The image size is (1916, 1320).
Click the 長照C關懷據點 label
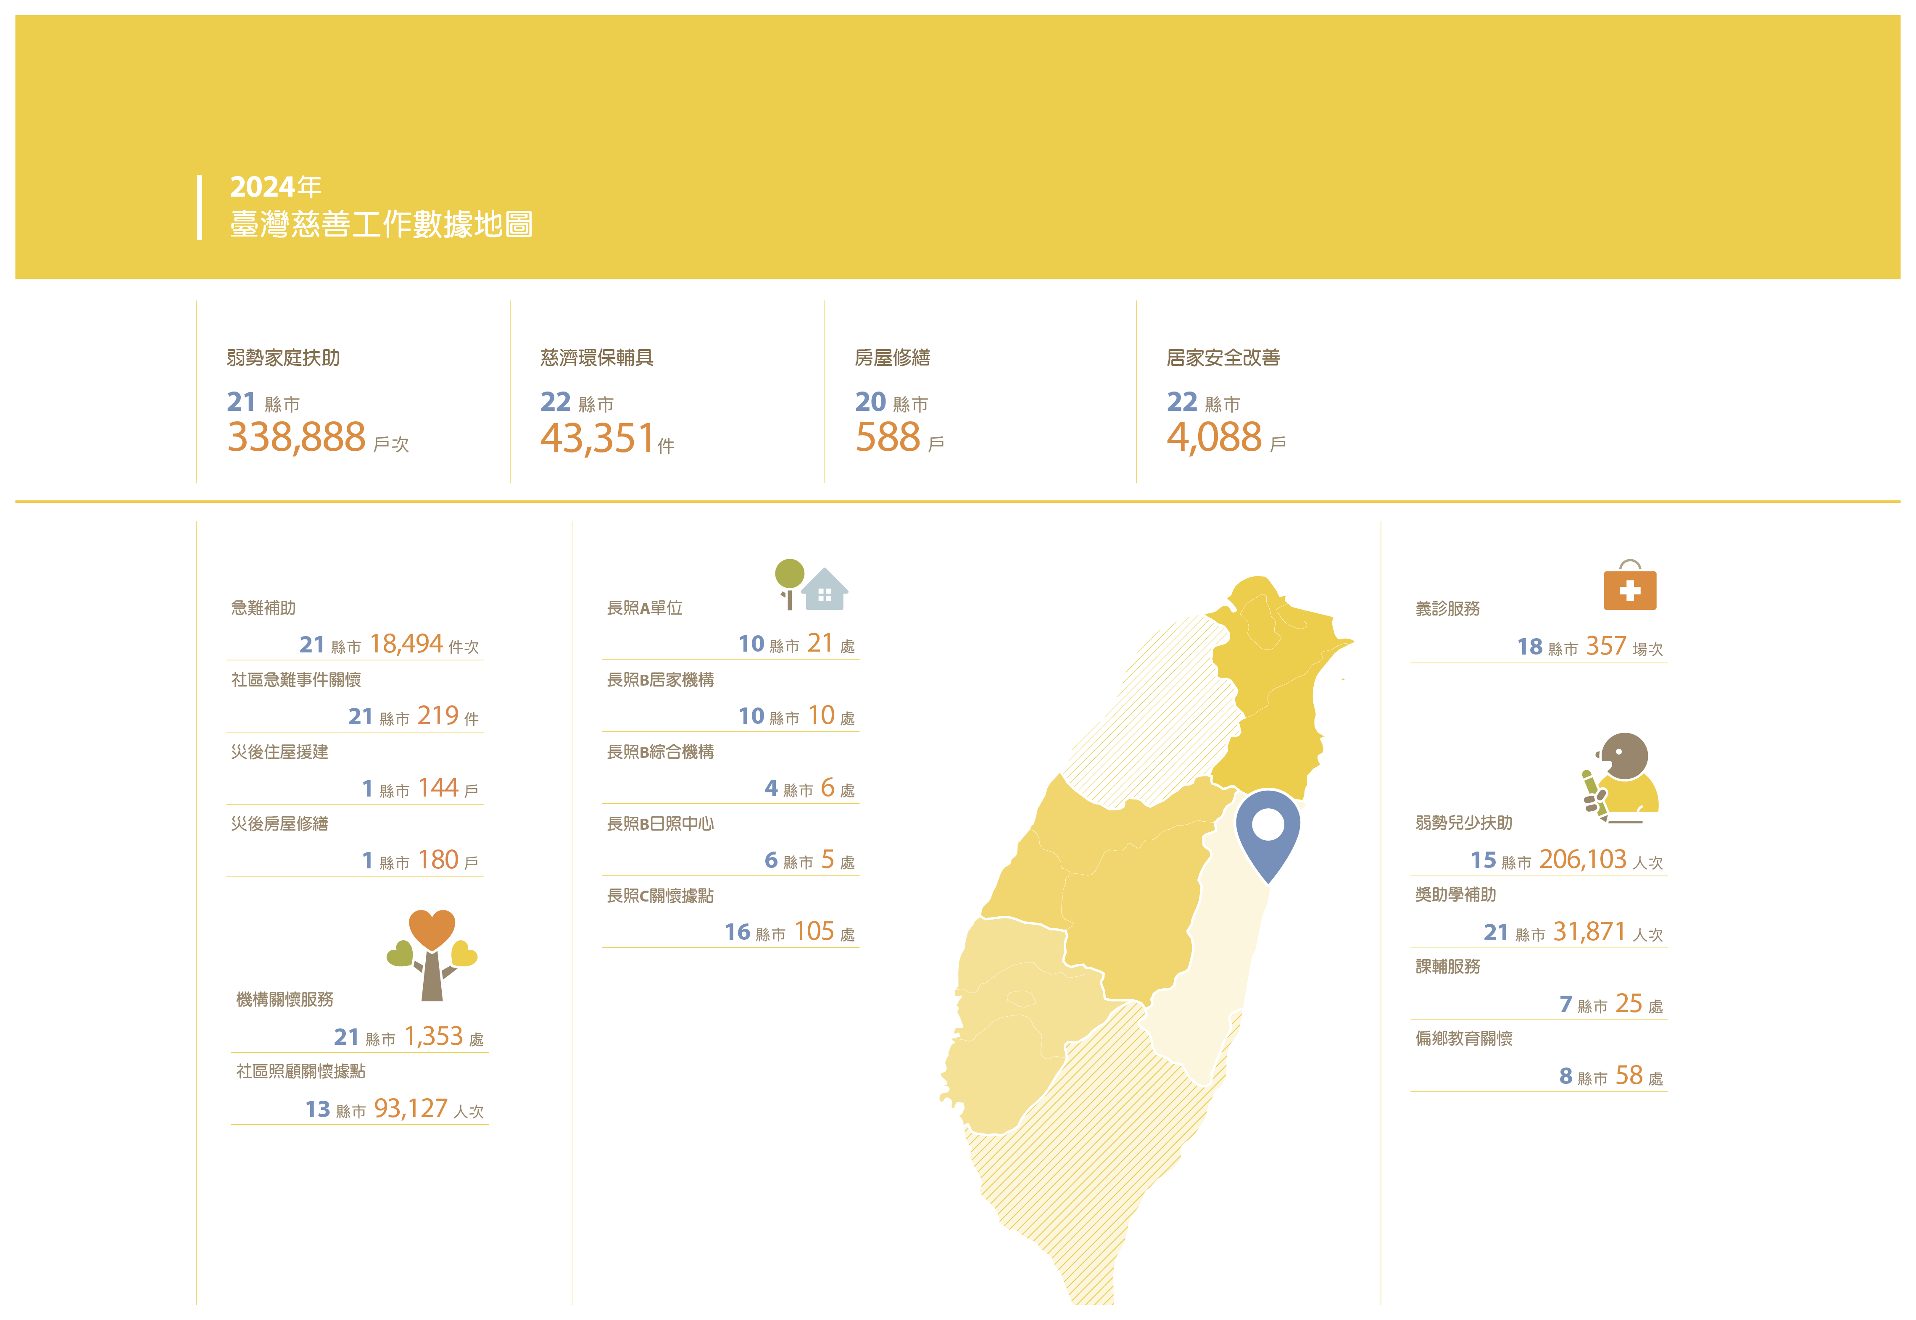[661, 896]
